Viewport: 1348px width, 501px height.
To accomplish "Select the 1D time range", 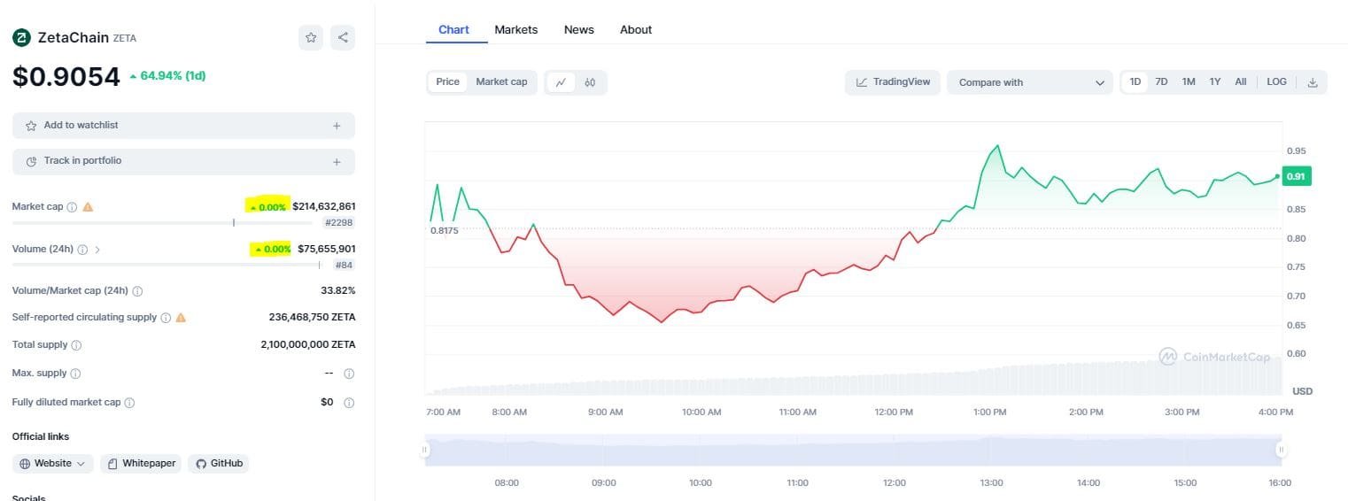I will pyautogui.click(x=1135, y=82).
